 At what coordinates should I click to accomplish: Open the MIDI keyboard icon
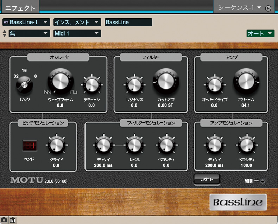coord(13,220)
